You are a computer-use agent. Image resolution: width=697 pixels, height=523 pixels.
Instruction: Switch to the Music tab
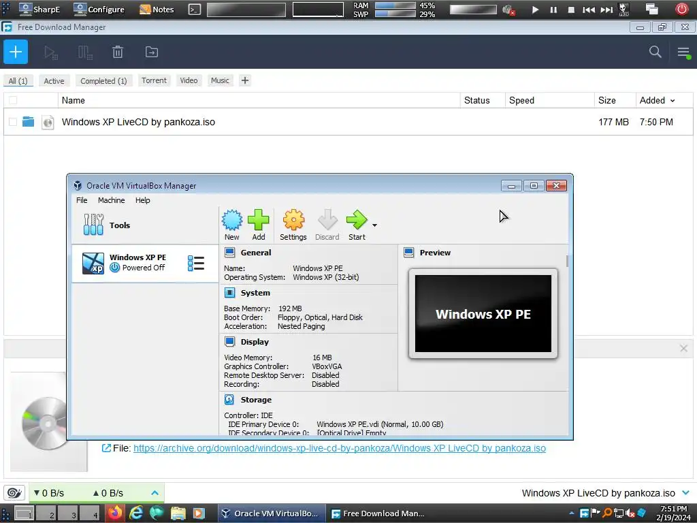tap(220, 80)
